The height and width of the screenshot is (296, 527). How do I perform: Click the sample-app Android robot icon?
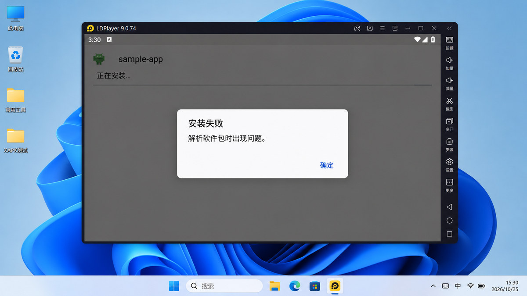point(99,59)
